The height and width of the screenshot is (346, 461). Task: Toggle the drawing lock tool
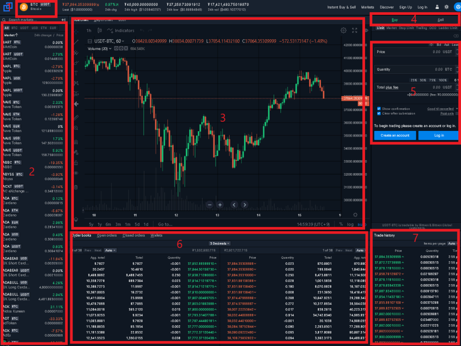point(76,163)
